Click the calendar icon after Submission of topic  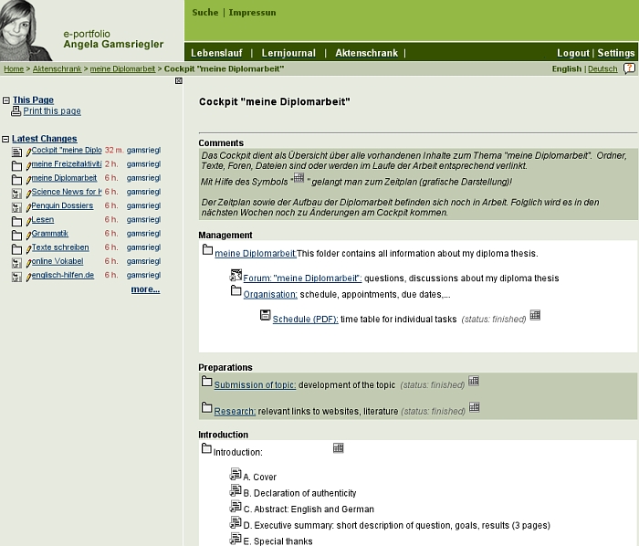click(x=474, y=381)
